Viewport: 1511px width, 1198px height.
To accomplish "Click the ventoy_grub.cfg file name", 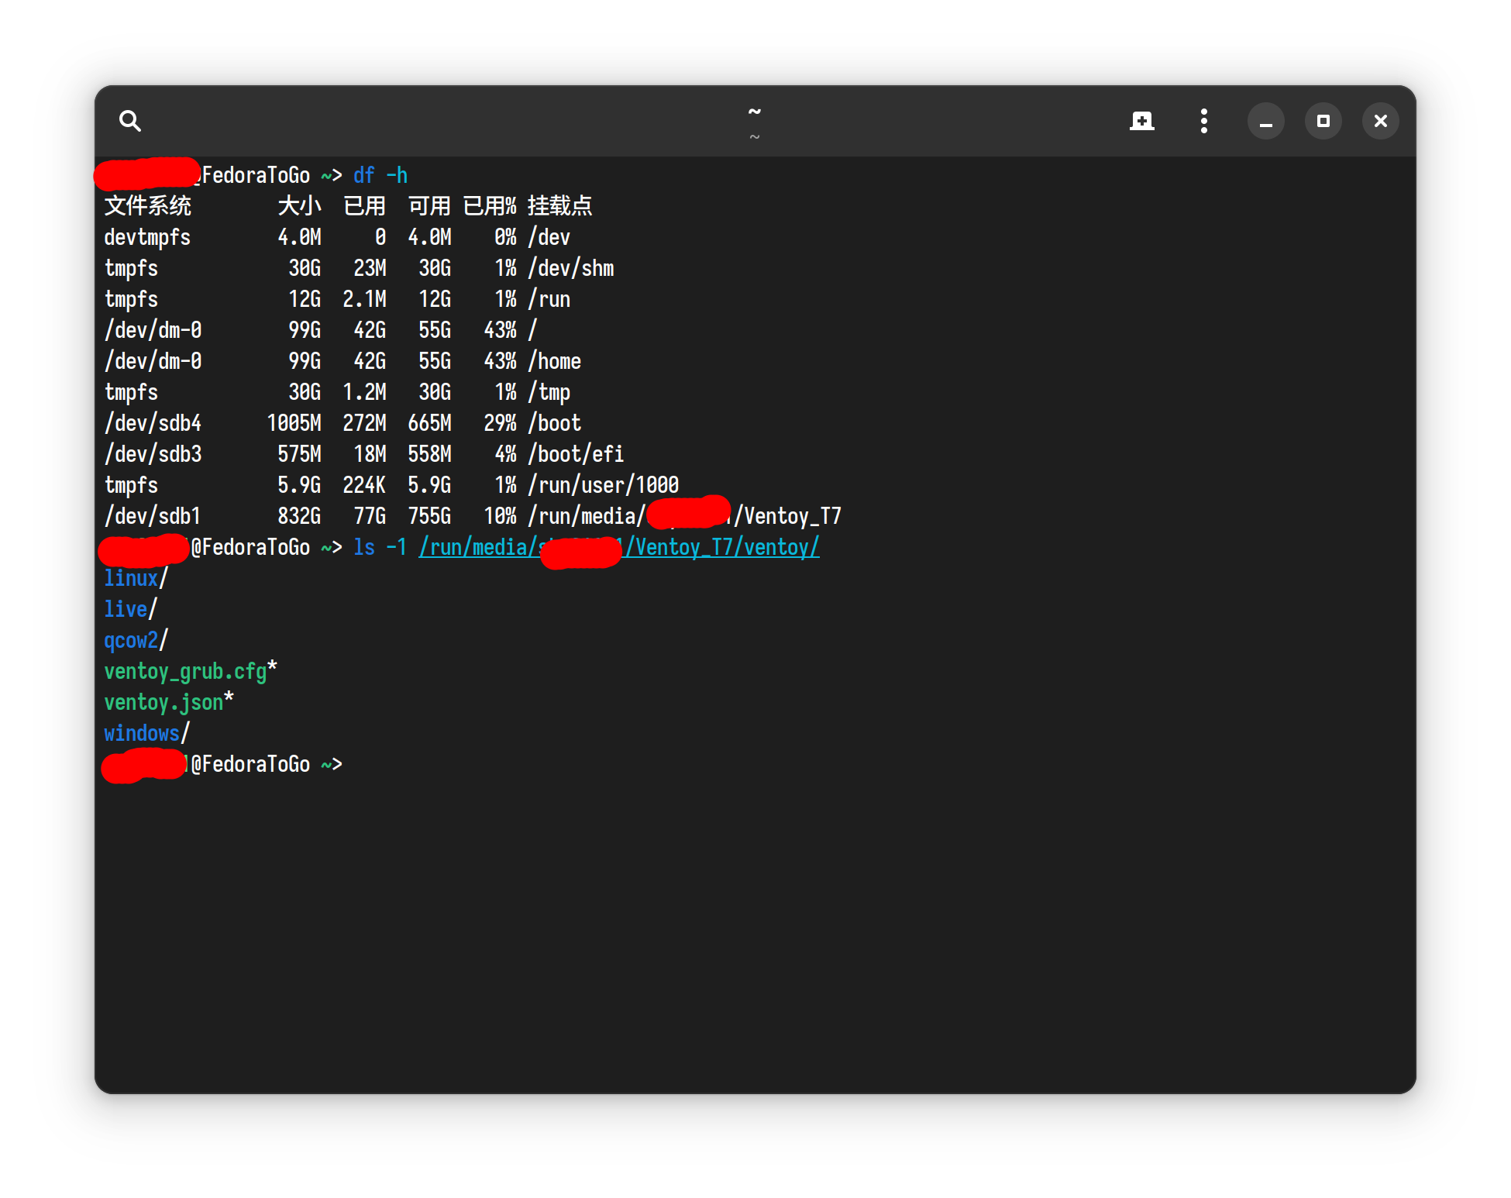I will pos(185,671).
